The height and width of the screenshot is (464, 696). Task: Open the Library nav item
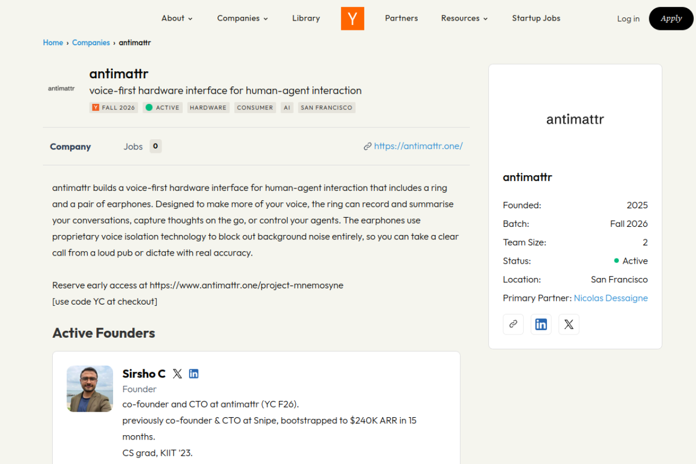[306, 18]
